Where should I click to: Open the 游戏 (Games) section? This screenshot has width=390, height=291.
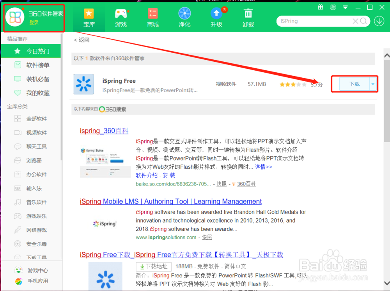click(121, 17)
